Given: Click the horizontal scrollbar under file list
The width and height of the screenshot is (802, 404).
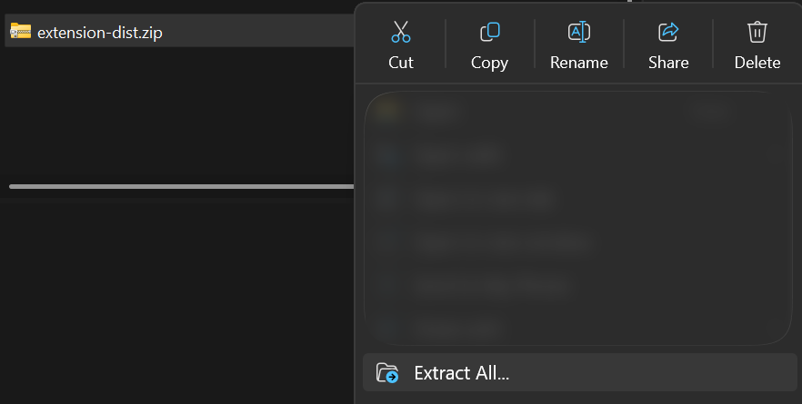Looking at the screenshot, I should click(182, 186).
